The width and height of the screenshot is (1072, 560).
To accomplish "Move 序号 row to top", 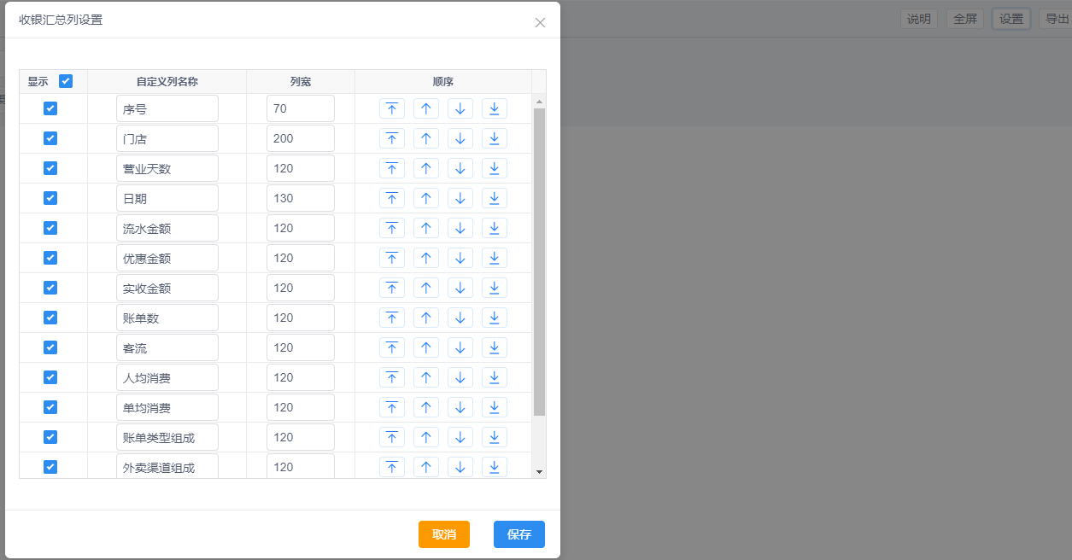I will pos(392,108).
